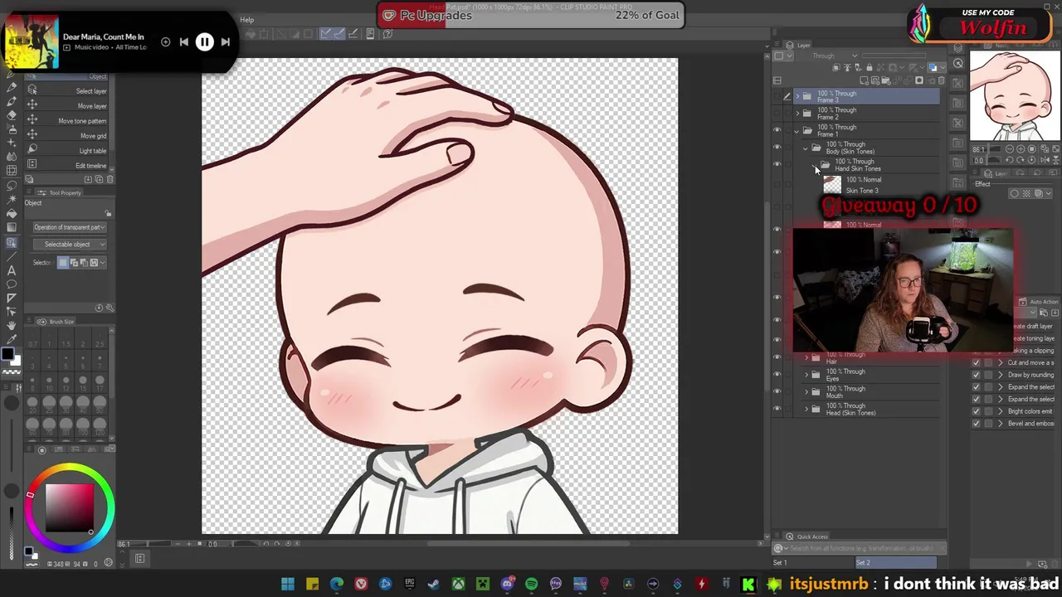This screenshot has width=1062, height=597.
Task: Expand the Mouth layer folder
Action: click(806, 392)
